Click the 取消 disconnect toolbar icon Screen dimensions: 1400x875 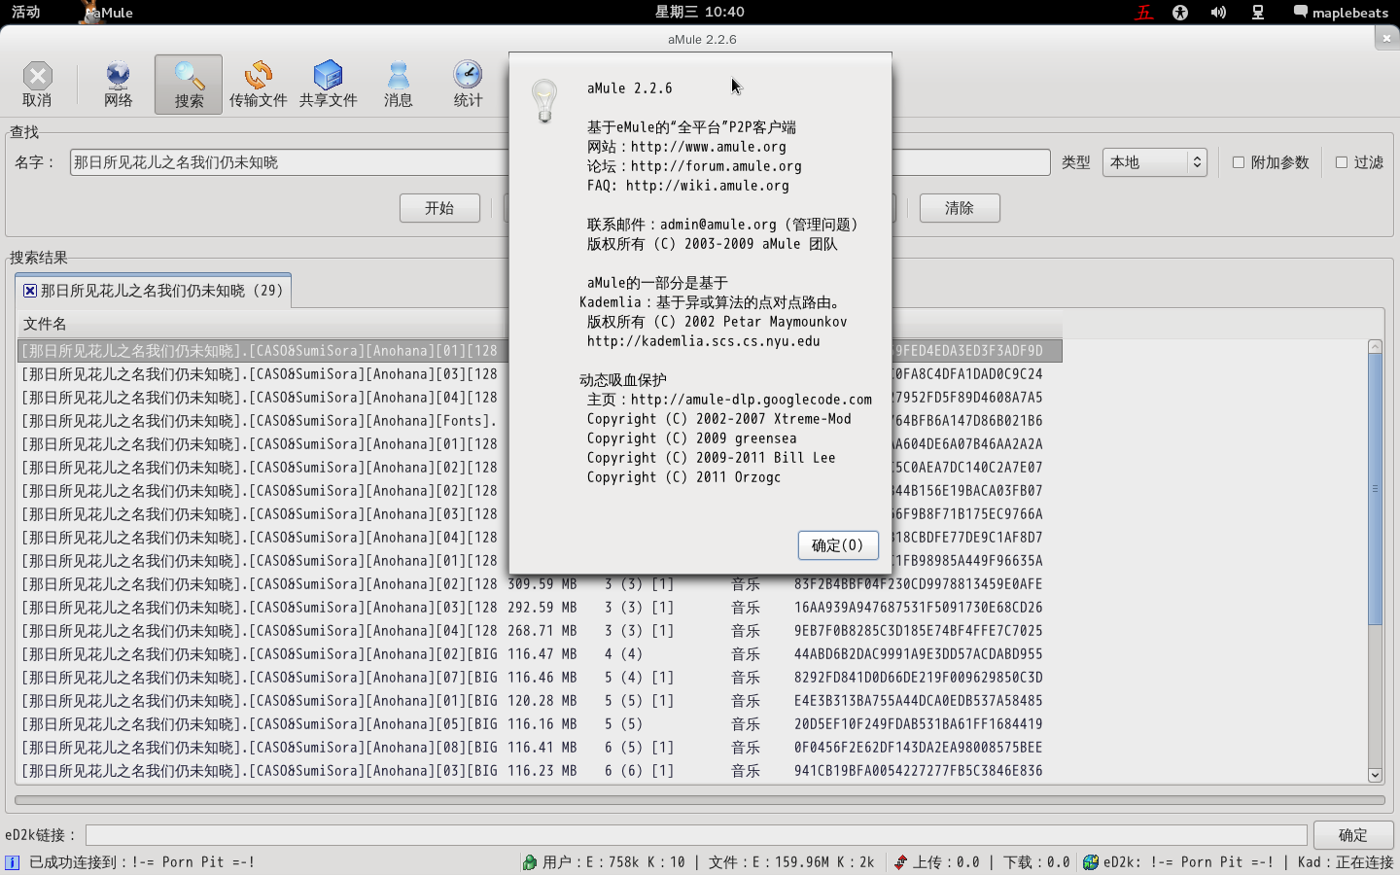coord(37,84)
